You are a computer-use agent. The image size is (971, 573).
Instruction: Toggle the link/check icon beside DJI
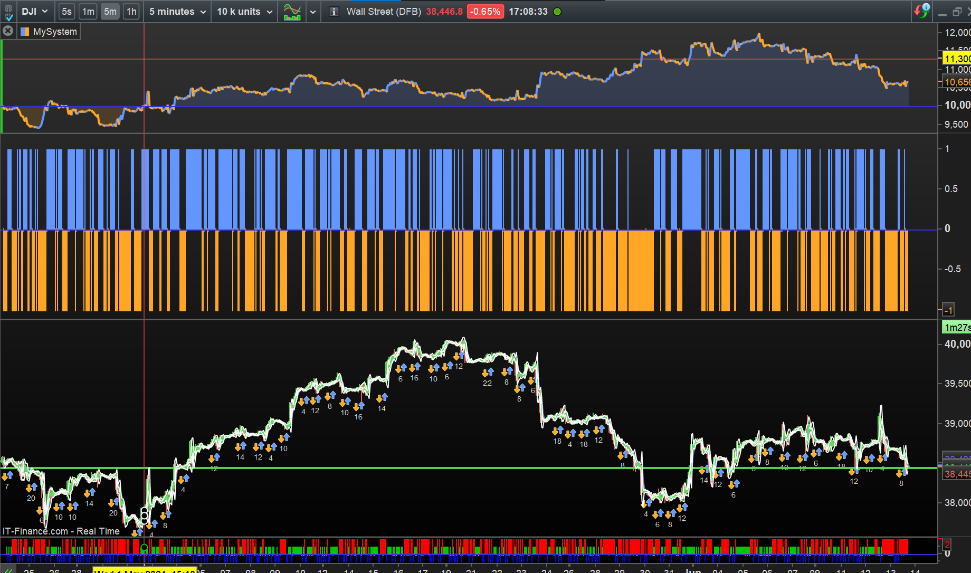coord(8,12)
